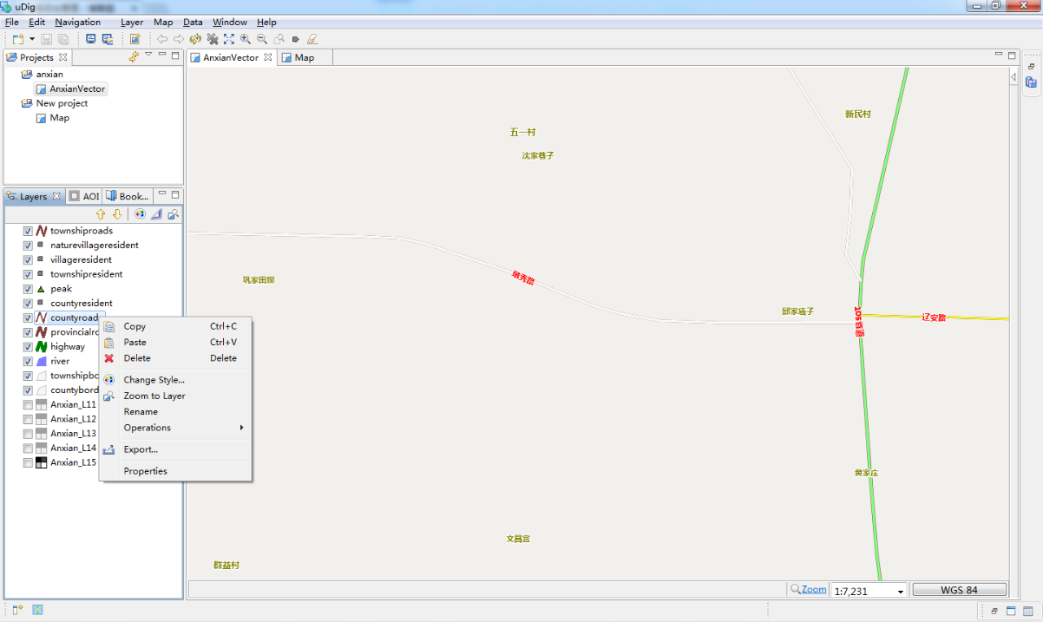Click the Zoom in toolbar icon
Image resolution: width=1043 pixels, height=622 pixels.
pos(246,39)
